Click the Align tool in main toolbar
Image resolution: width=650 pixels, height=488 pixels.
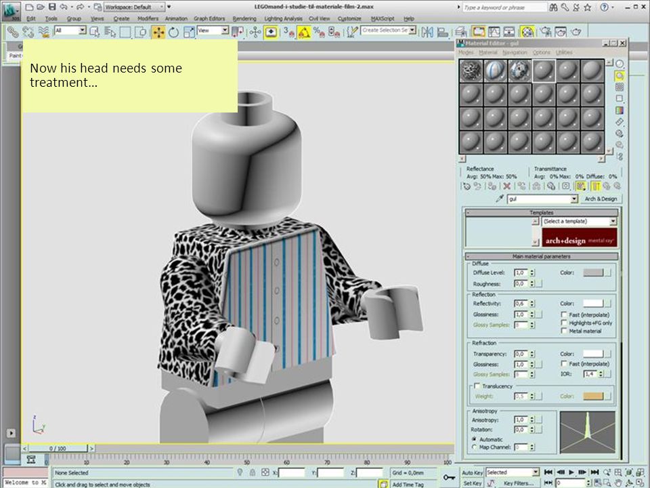(443, 32)
